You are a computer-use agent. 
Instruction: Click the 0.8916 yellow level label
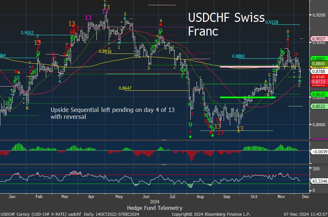pos(105,51)
